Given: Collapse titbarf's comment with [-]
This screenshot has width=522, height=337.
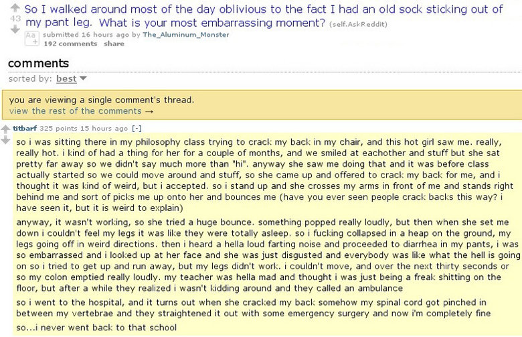Looking at the screenshot, I should [x=137, y=129].
